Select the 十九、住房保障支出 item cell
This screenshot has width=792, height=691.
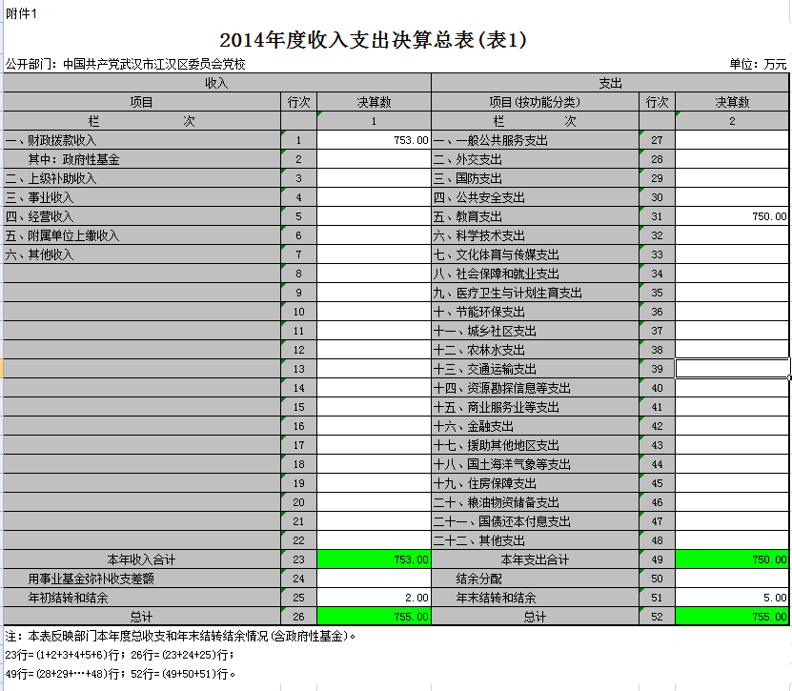click(535, 483)
